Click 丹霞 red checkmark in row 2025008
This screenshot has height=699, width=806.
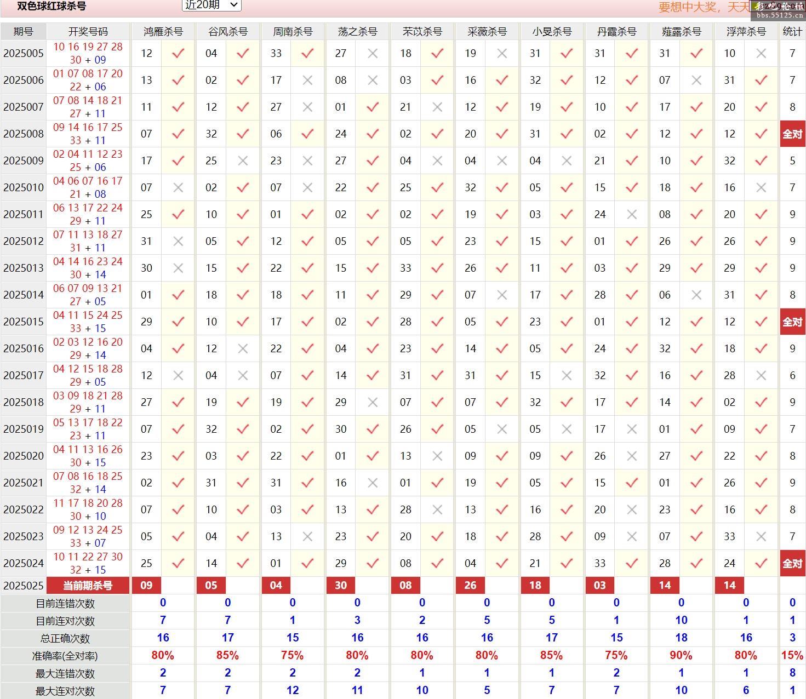pos(632,134)
